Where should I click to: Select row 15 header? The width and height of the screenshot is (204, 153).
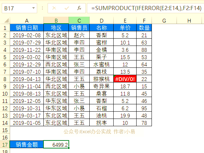[5, 130]
